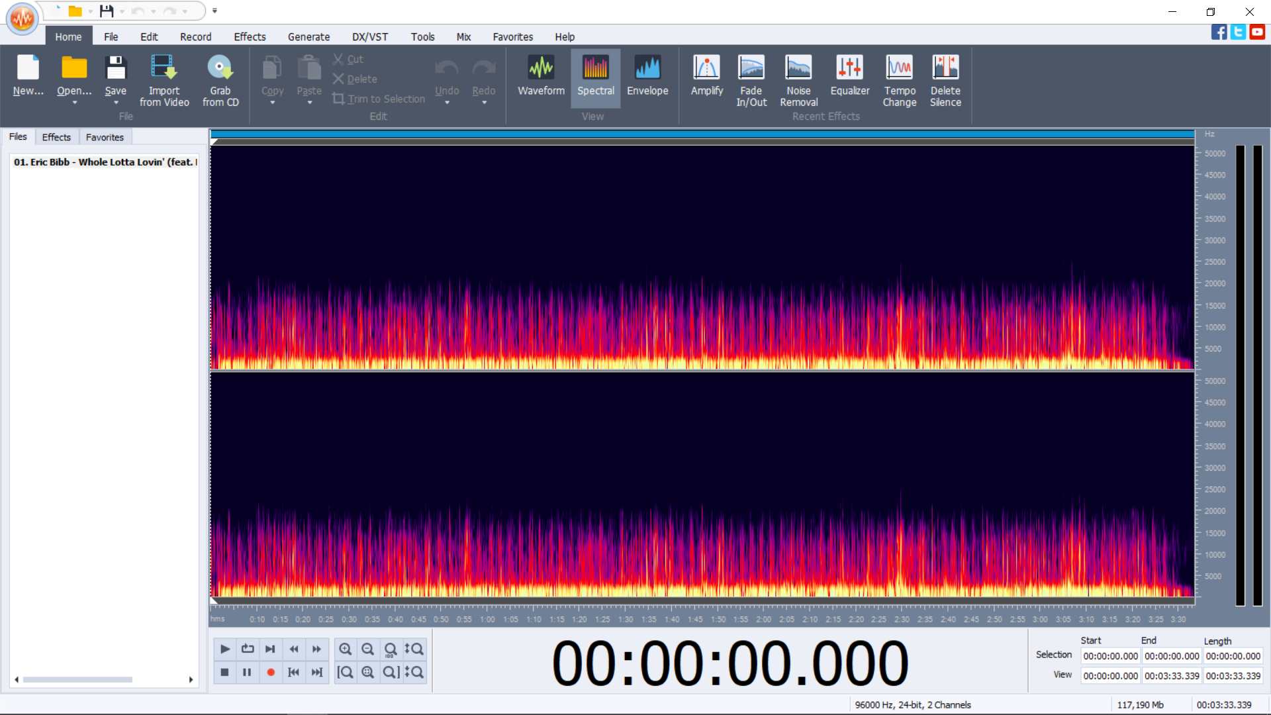This screenshot has height=715, width=1271.
Task: Open the Equalizer effect
Action: pyautogui.click(x=850, y=76)
